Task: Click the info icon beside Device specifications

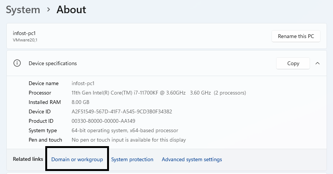Action: click(17, 63)
